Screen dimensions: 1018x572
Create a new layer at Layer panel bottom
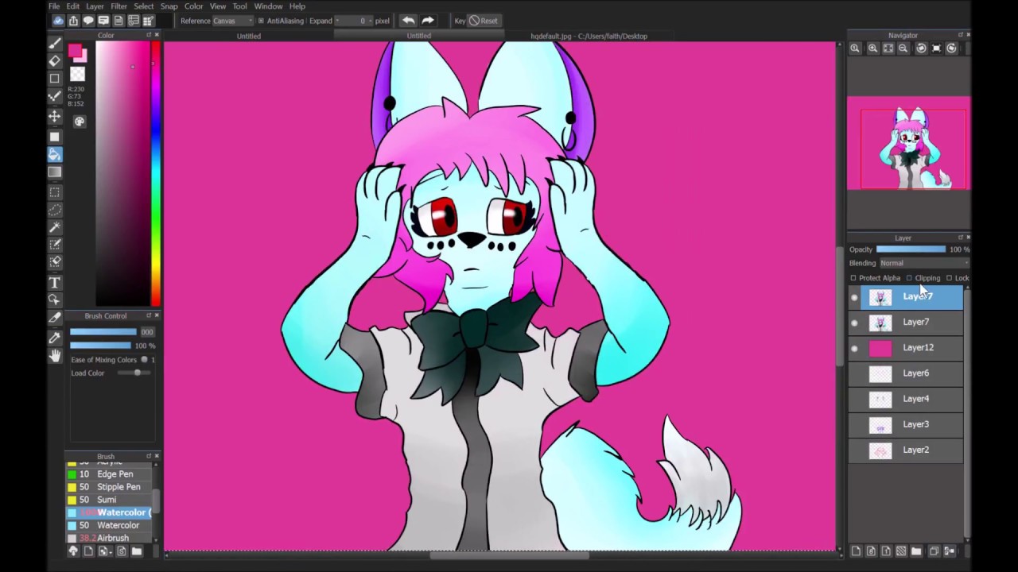[856, 551]
